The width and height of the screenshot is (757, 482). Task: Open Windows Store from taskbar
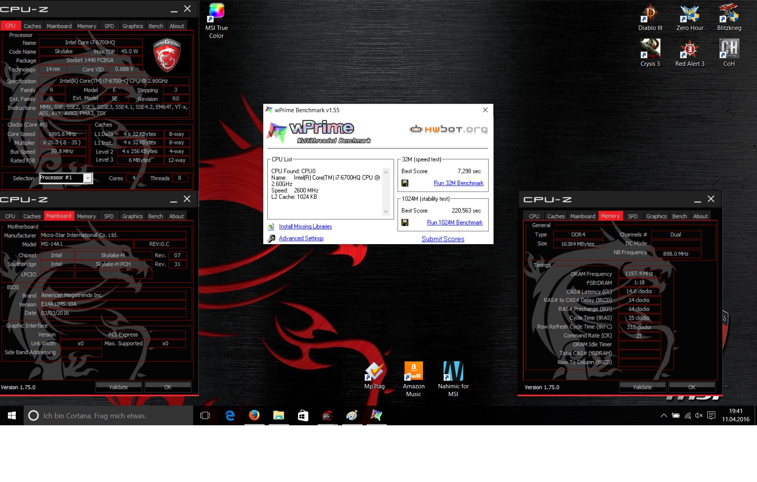click(x=303, y=415)
